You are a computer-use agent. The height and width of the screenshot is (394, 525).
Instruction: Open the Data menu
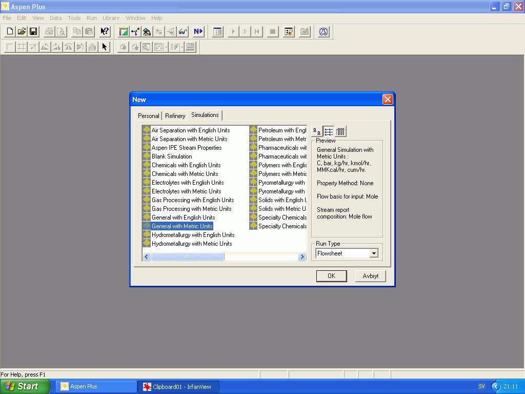(x=55, y=18)
